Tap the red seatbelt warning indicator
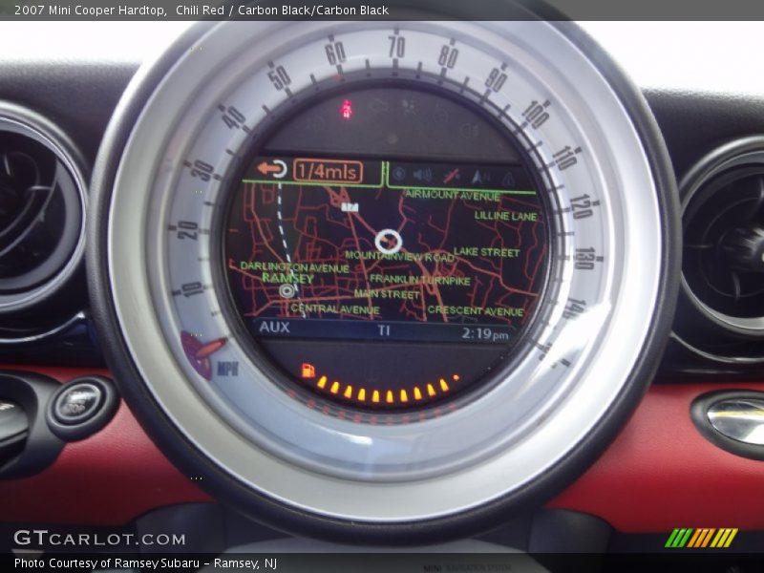Viewport: 764px width, 573px height. [346, 109]
